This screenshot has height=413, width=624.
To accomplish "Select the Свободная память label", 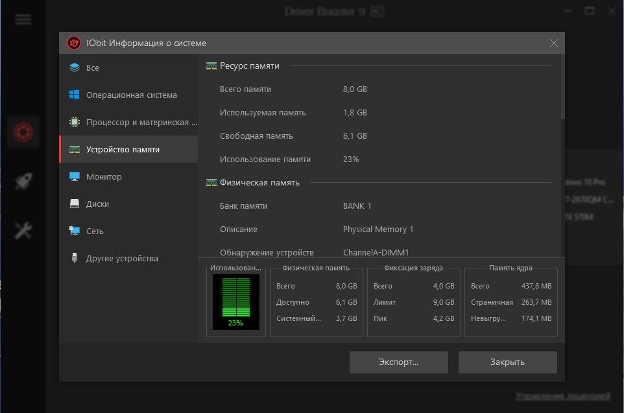I will click(x=256, y=136).
